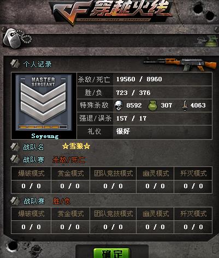Click the CF 穿越火线 logo
This screenshot has height=258, width=219.
click(111, 13)
